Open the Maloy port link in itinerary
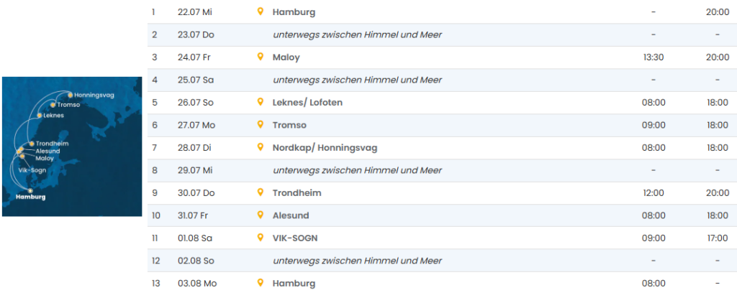Screen dimensions: 737x298 (x=286, y=57)
